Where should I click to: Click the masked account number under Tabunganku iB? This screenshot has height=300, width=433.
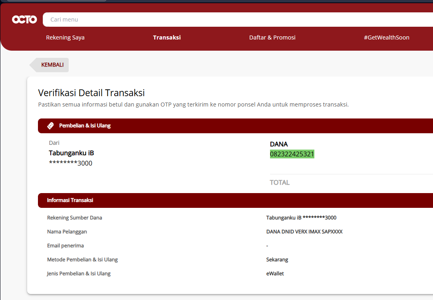coord(70,163)
